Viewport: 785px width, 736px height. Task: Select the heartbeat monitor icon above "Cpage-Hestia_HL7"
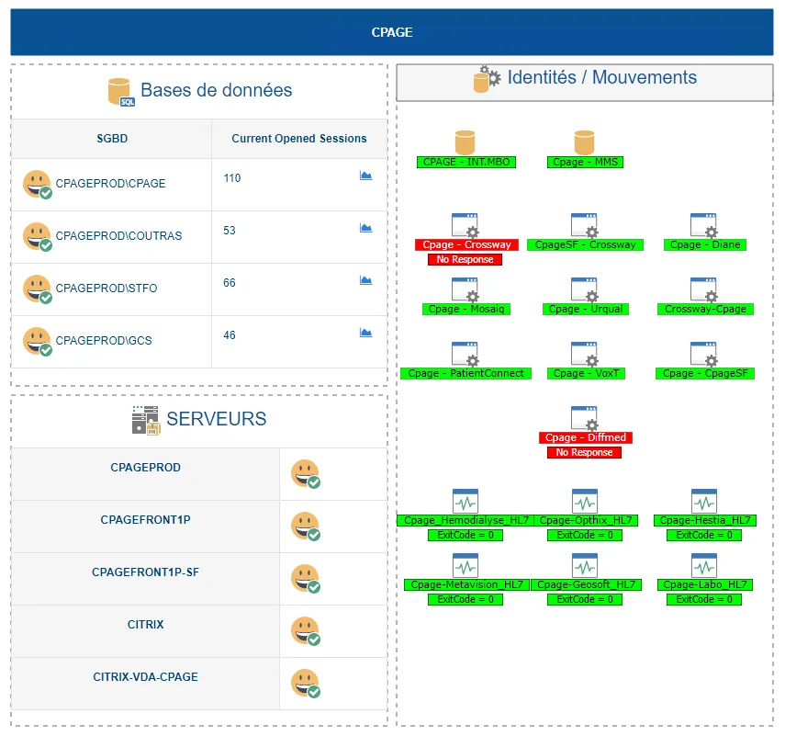(x=703, y=502)
